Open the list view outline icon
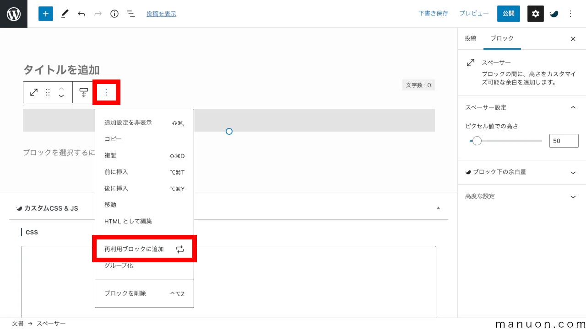This screenshot has width=586, height=329. (131, 14)
